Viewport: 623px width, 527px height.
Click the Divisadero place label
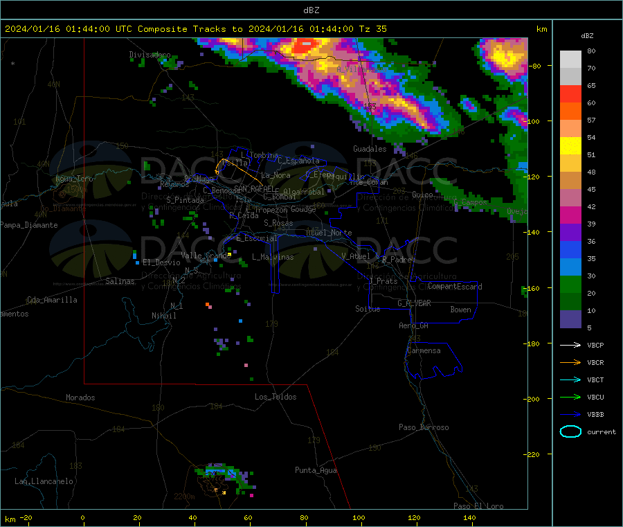[x=150, y=55]
